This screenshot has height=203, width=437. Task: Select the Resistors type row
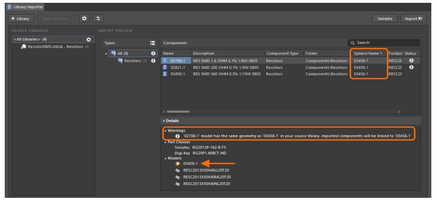click(132, 61)
